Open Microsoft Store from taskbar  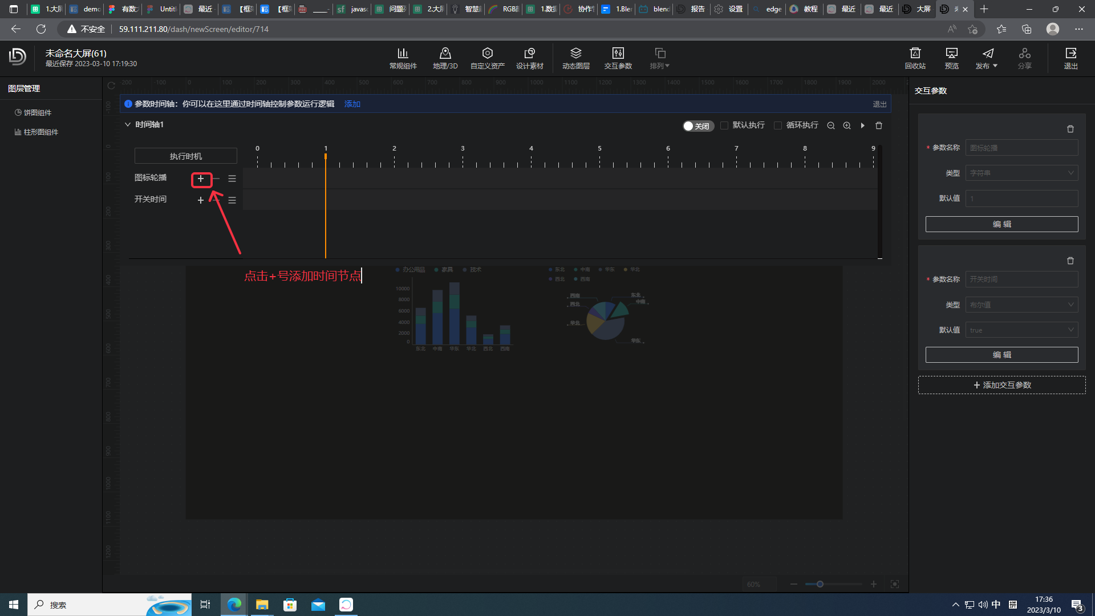290,605
